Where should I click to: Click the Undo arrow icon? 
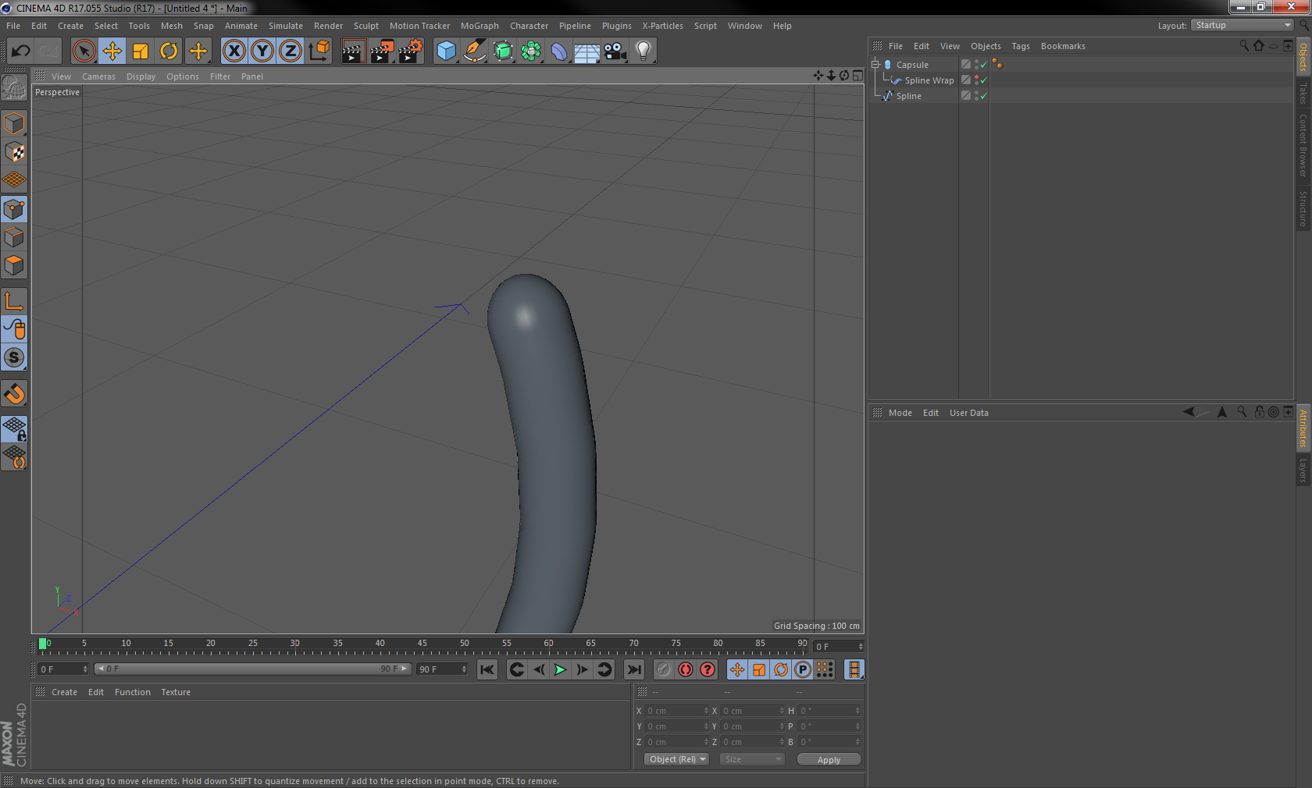20,51
